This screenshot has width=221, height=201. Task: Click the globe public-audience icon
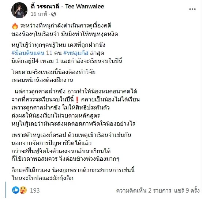53,14
